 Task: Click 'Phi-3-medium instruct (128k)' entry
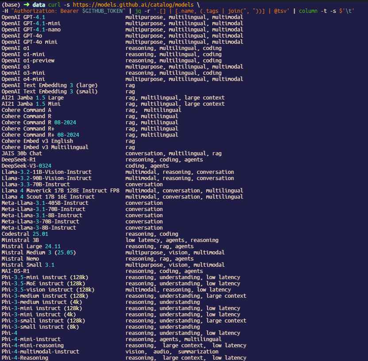tap(45, 296)
